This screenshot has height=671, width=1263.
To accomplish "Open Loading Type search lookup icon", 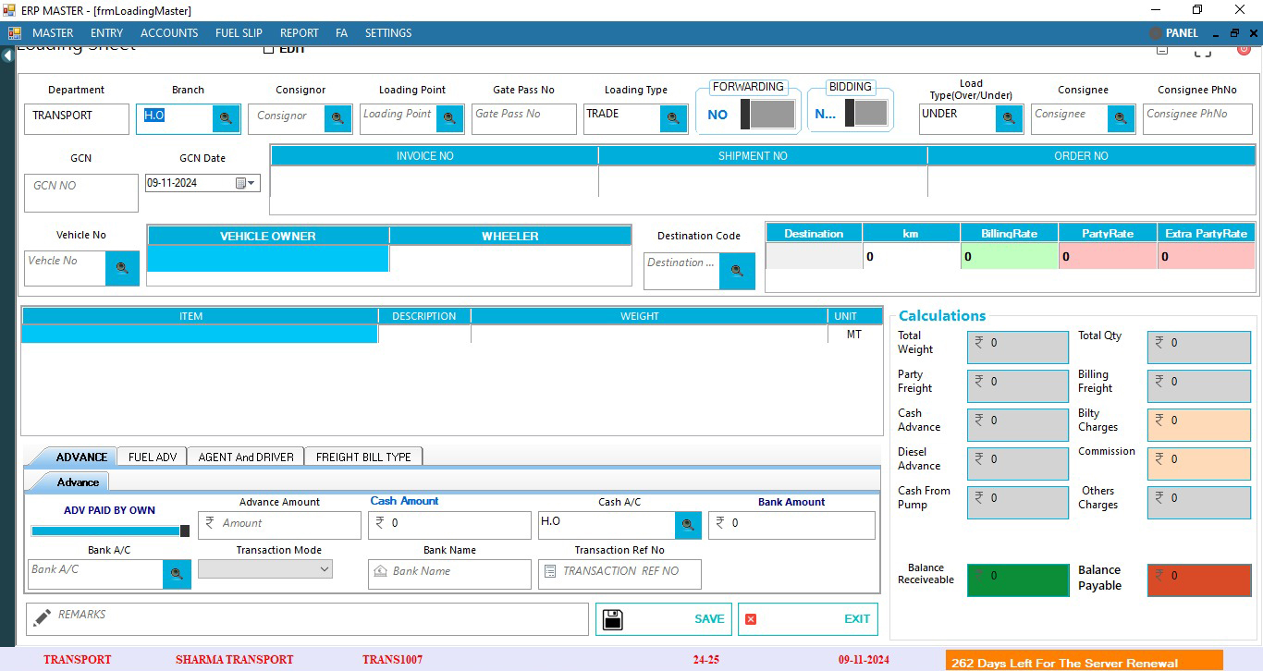I will (673, 118).
